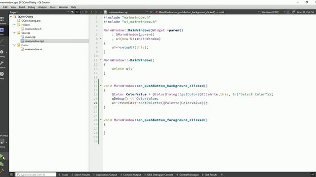316x177 pixels.
Task: Show the Application Output pane
Action: click(105, 175)
